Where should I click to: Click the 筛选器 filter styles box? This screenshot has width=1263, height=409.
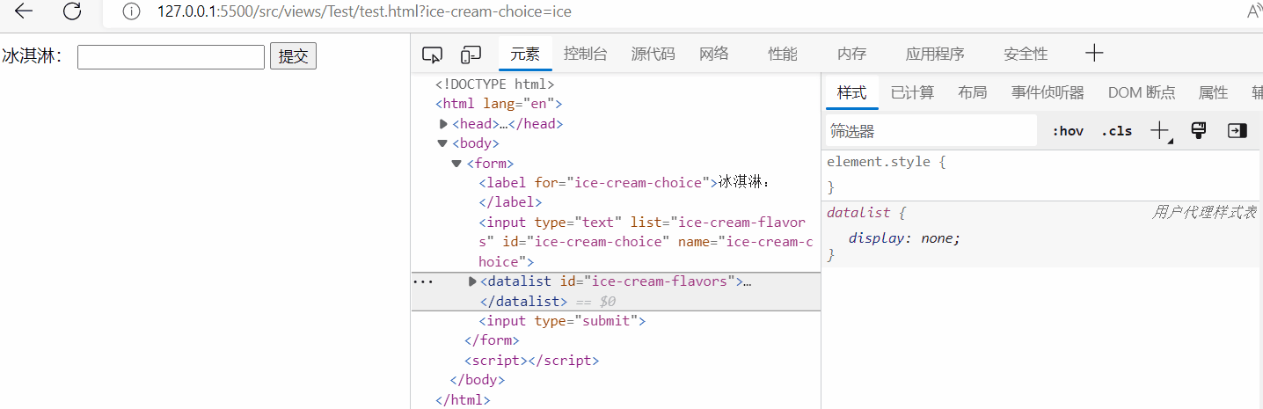click(x=931, y=131)
